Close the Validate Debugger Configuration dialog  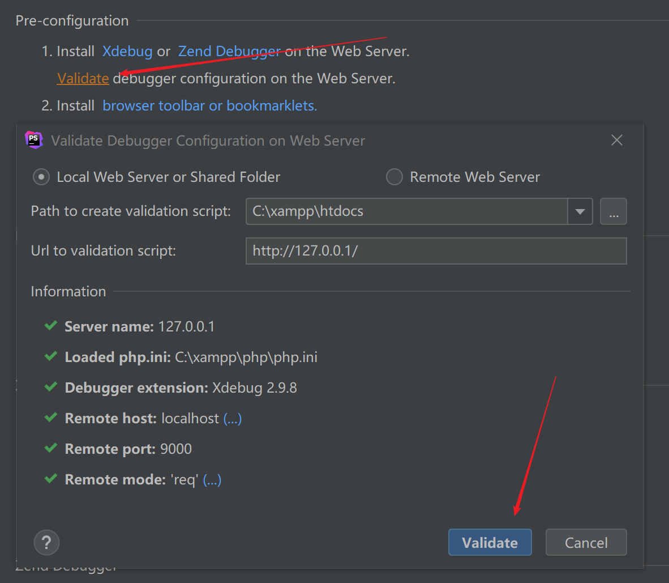point(616,140)
